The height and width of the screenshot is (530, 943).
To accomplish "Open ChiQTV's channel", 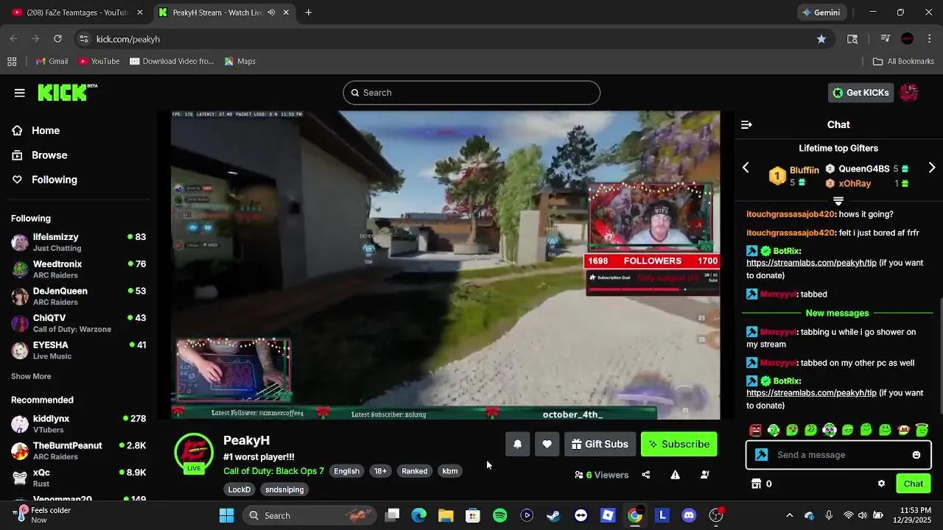I will pos(78,323).
